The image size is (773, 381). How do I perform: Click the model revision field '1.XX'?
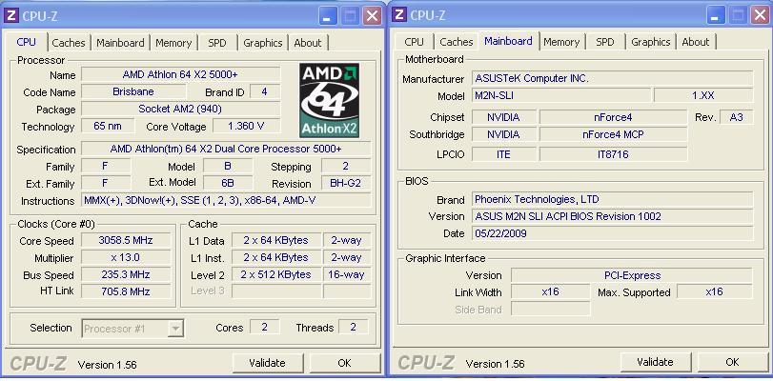(703, 95)
